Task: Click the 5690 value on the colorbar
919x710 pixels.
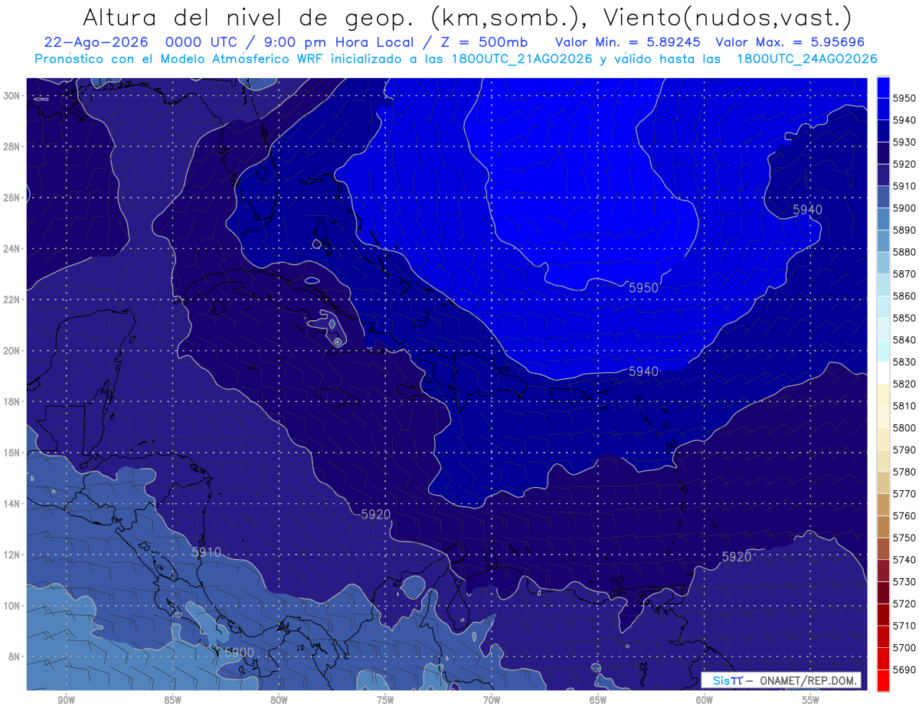Action: (904, 669)
